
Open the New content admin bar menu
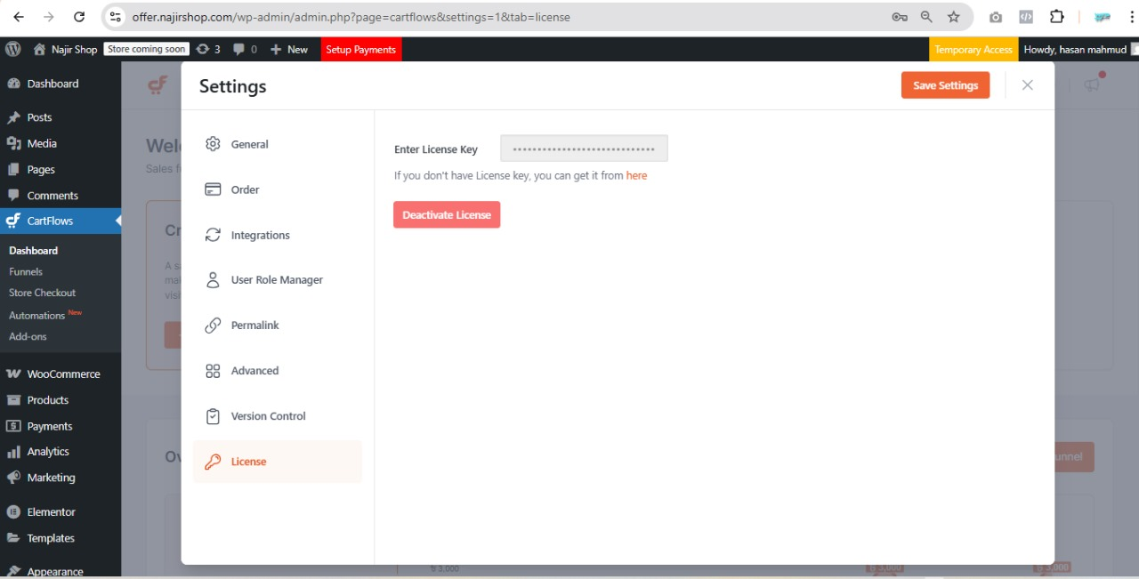pyautogui.click(x=289, y=50)
